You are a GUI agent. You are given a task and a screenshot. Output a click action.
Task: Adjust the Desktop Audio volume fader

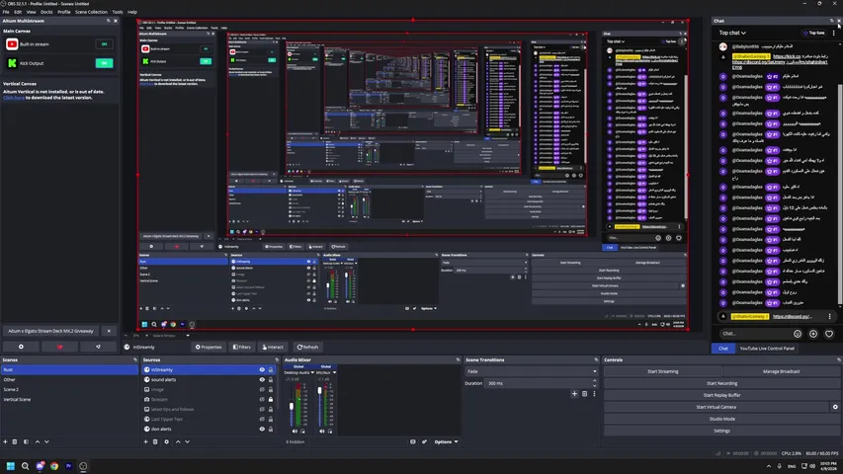click(x=292, y=407)
